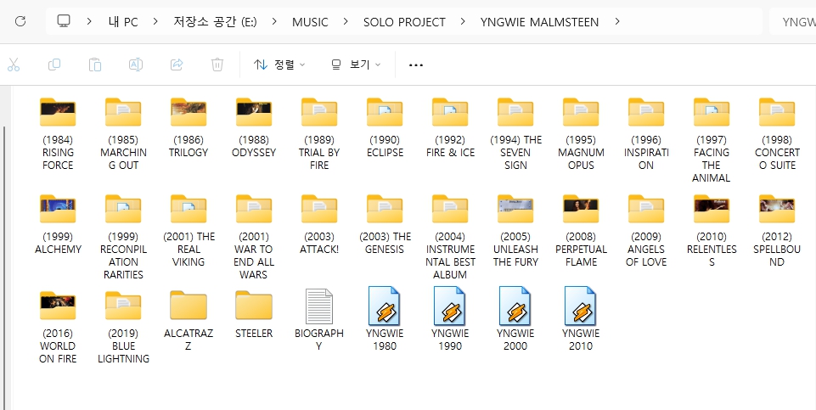
Task: Select the (2005) UNLEASH THE FURY folder
Action: tap(515, 231)
